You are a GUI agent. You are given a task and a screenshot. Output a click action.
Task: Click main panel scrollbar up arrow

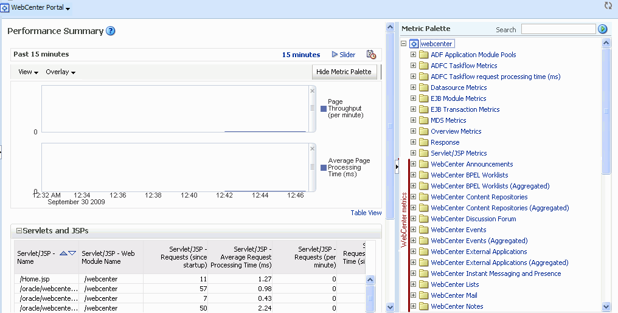[x=390, y=27]
